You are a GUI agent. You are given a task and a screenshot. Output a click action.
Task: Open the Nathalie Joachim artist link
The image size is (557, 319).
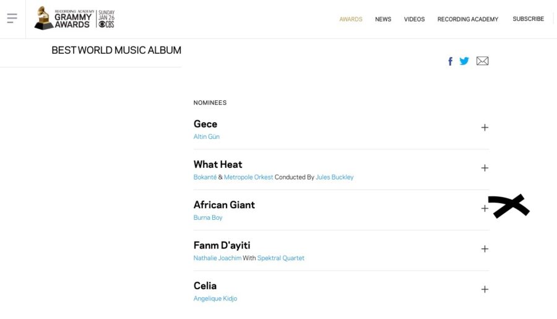tap(217, 258)
